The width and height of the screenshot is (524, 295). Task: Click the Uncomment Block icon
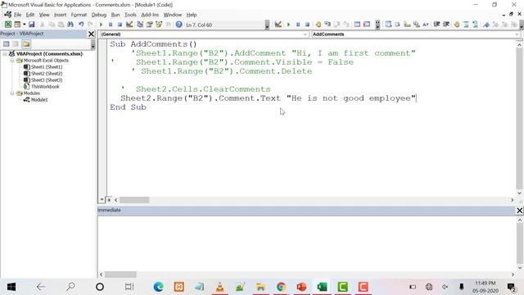475,24
